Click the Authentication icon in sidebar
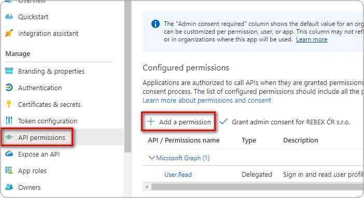This screenshot has width=364, height=198. [x=9, y=88]
